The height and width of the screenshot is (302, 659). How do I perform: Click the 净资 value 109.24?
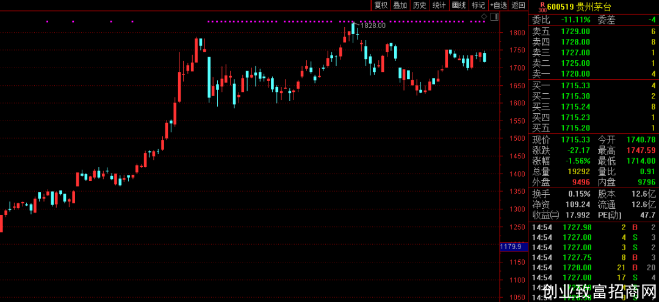tap(578, 205)
